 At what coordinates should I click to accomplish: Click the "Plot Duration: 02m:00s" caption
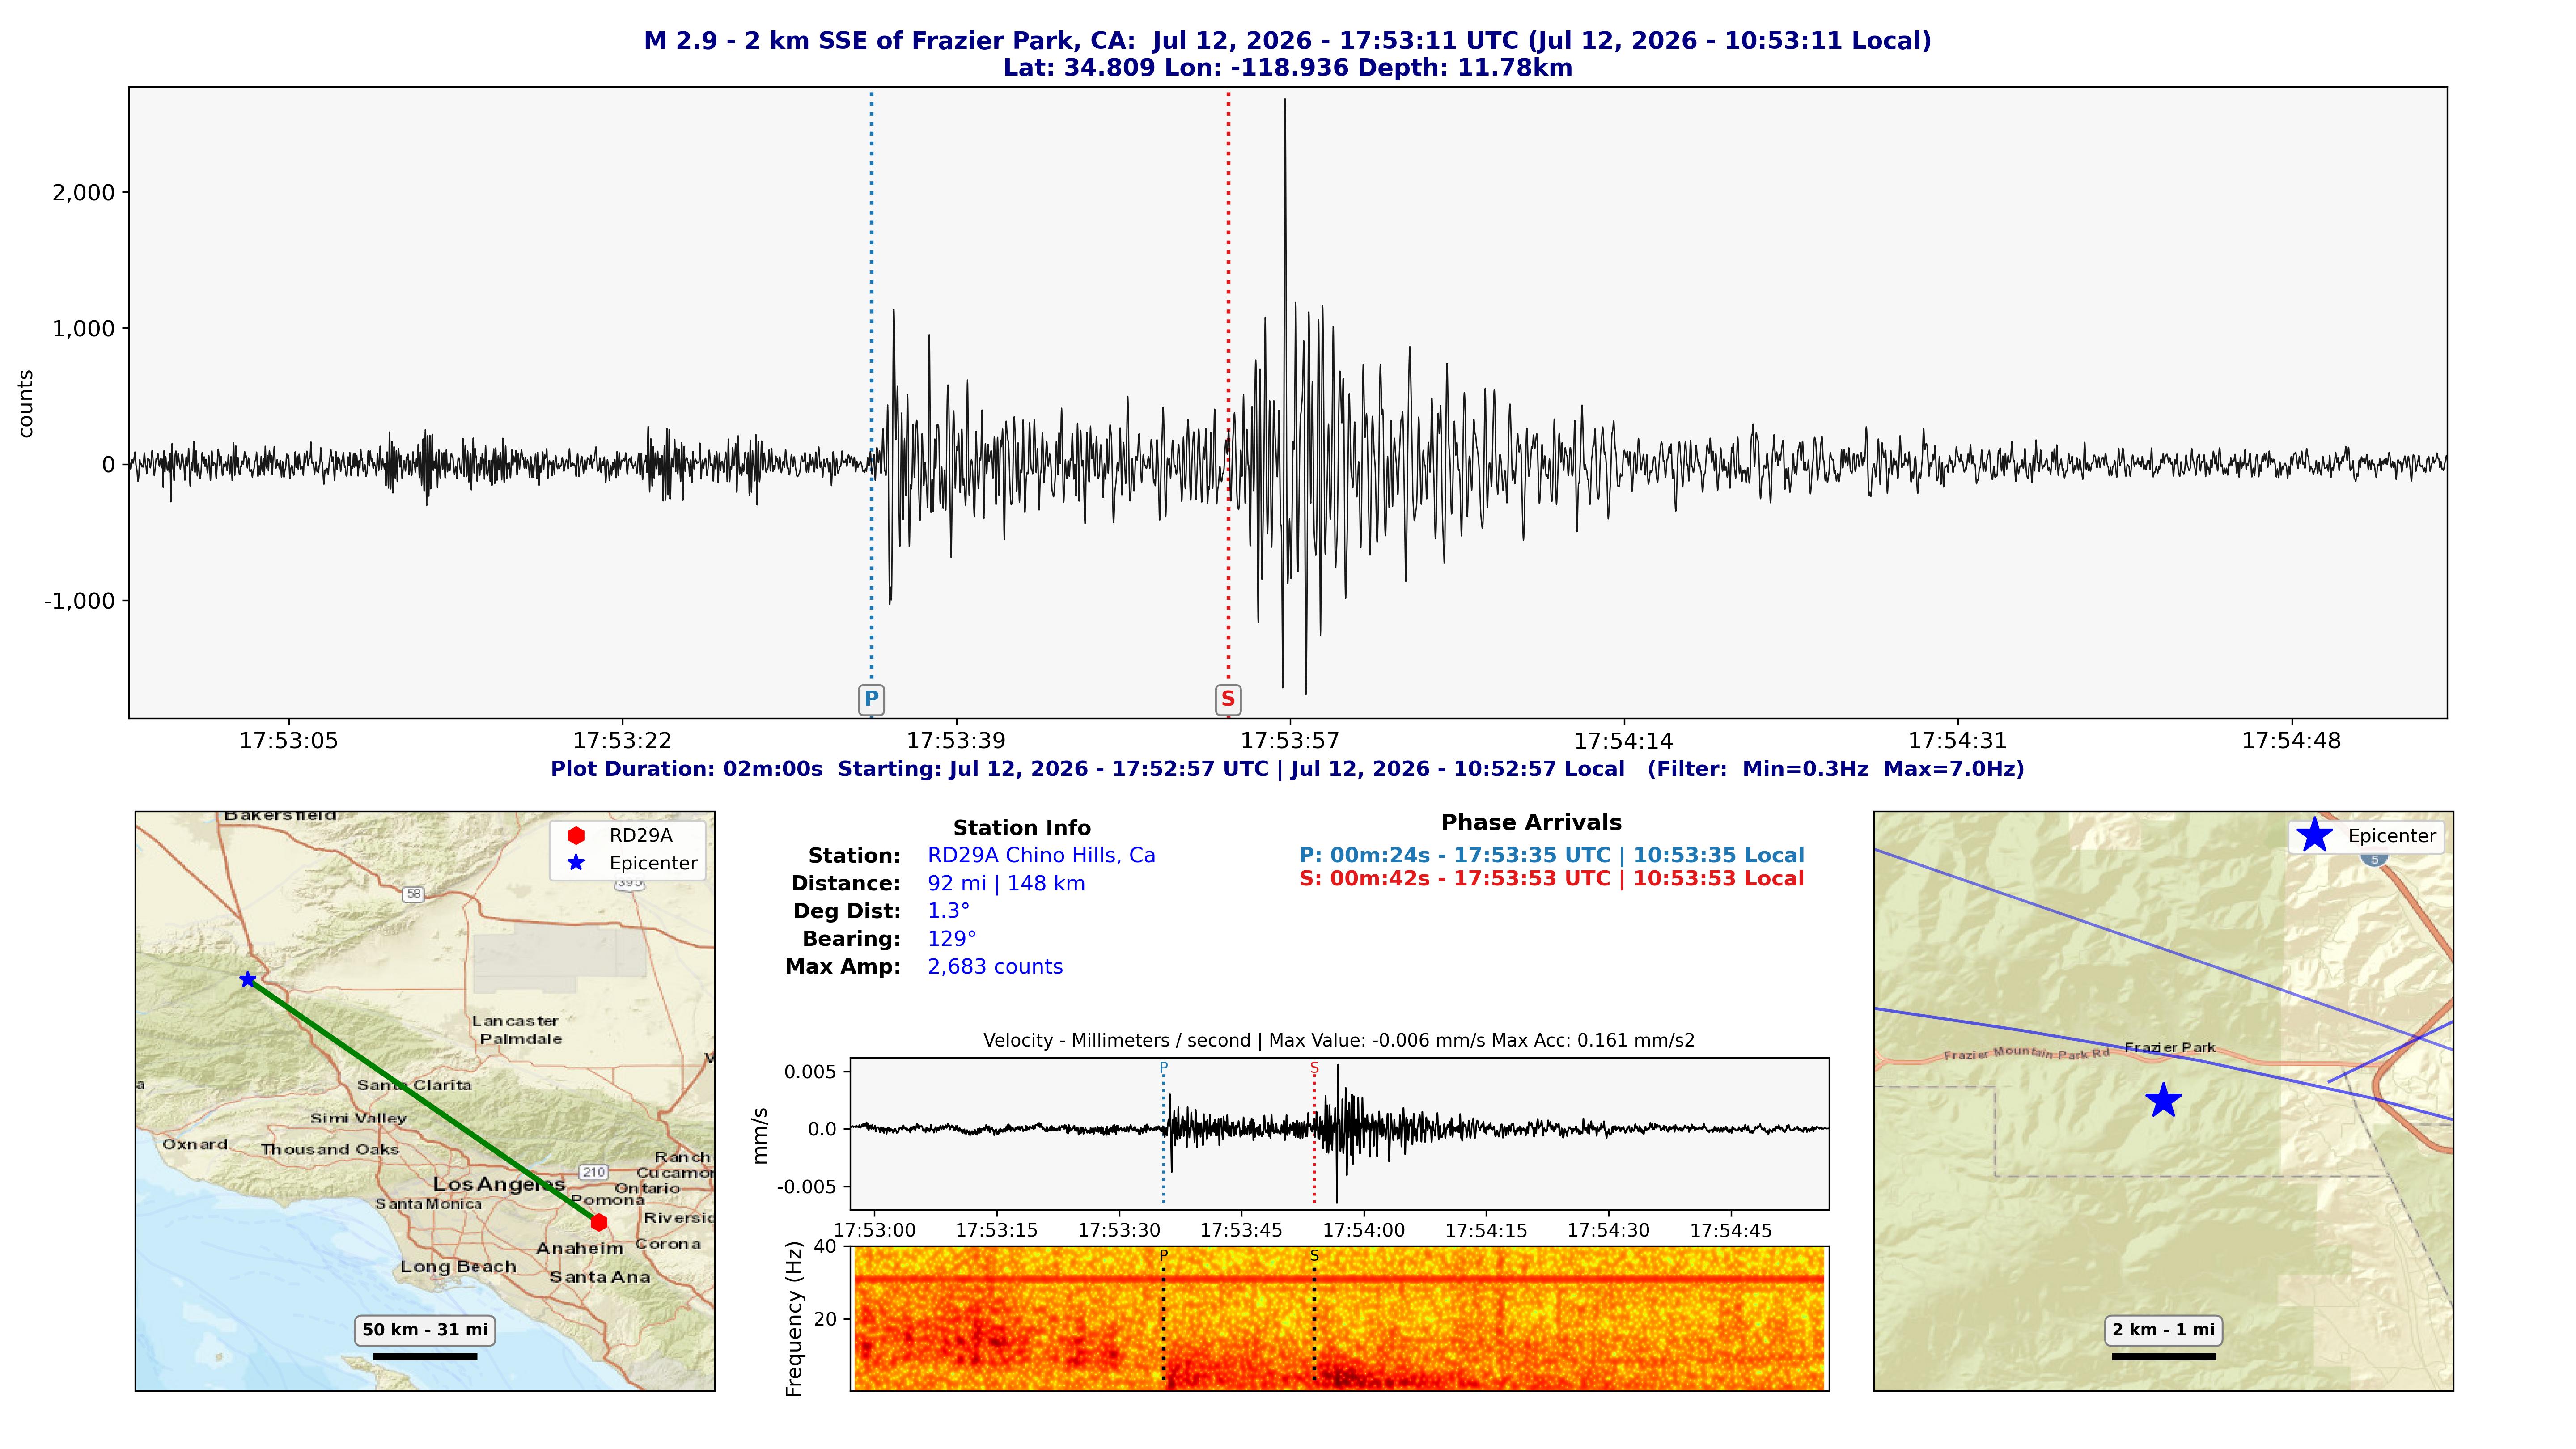click(x=1288, y=769)
